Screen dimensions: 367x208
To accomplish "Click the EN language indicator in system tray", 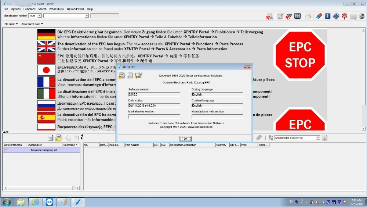I will (292, 201).
